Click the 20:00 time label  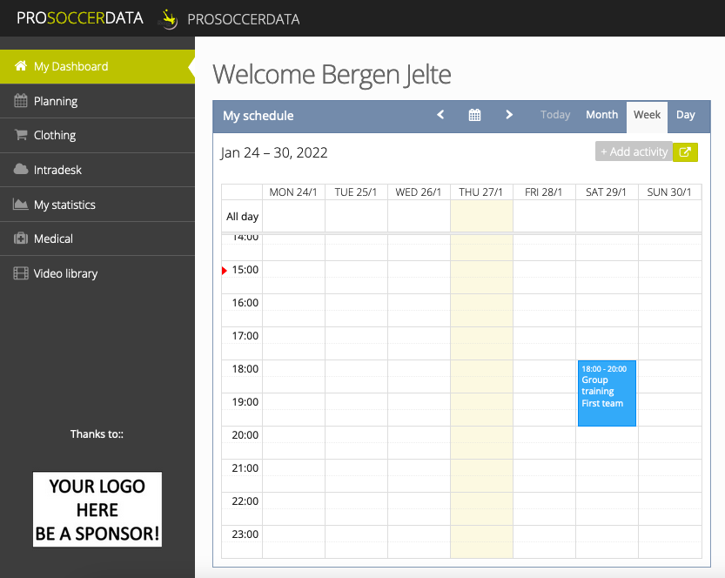[245, 435]
